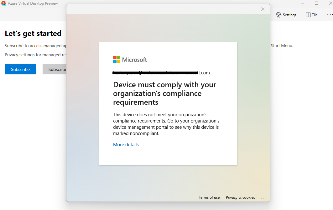This screenshot has height=210, width=333.
Task: Open the More details link
Action: click(126, 144)
